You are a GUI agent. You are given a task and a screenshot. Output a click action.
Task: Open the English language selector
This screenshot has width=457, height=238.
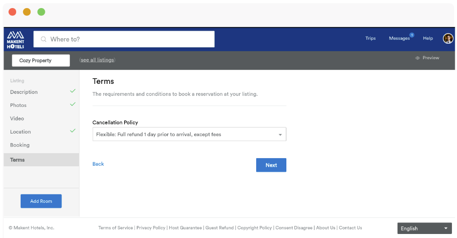pyautogui.click(x=424, y=228)
